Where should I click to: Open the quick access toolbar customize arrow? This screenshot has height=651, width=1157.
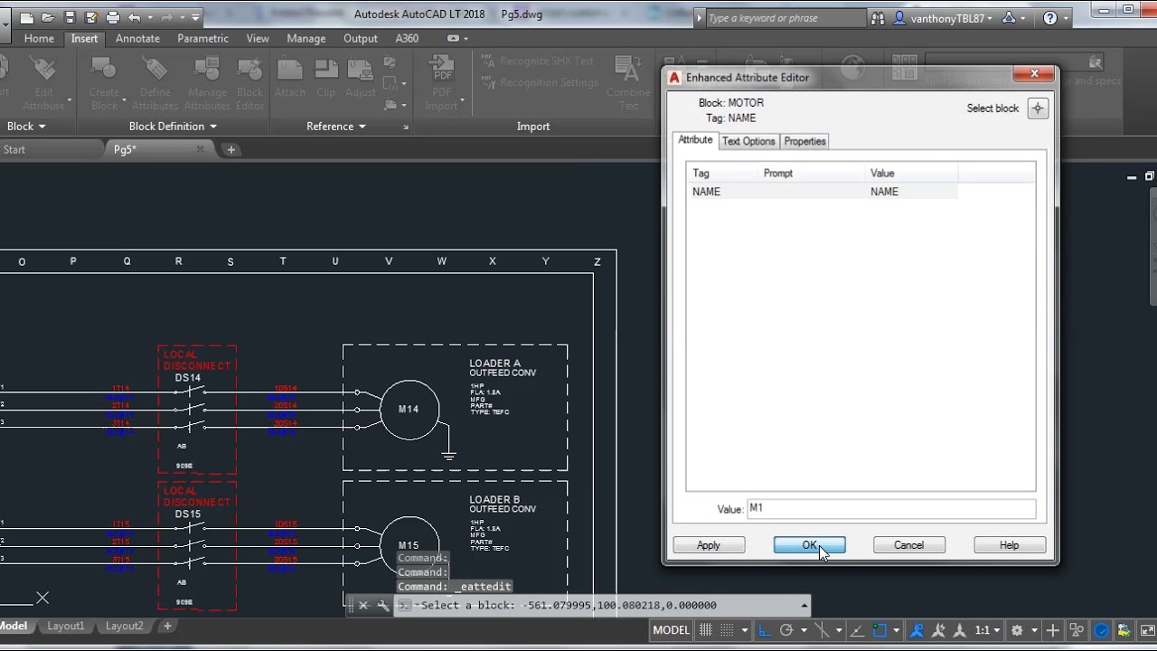pos(194,17)
